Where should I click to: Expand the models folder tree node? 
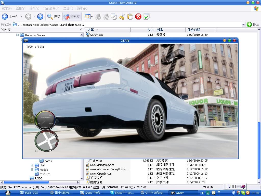(32, 170)
